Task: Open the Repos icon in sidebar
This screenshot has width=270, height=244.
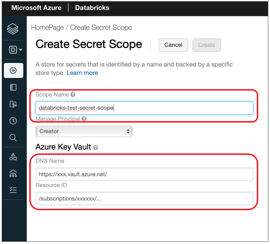Action: (x=13, y=104)
